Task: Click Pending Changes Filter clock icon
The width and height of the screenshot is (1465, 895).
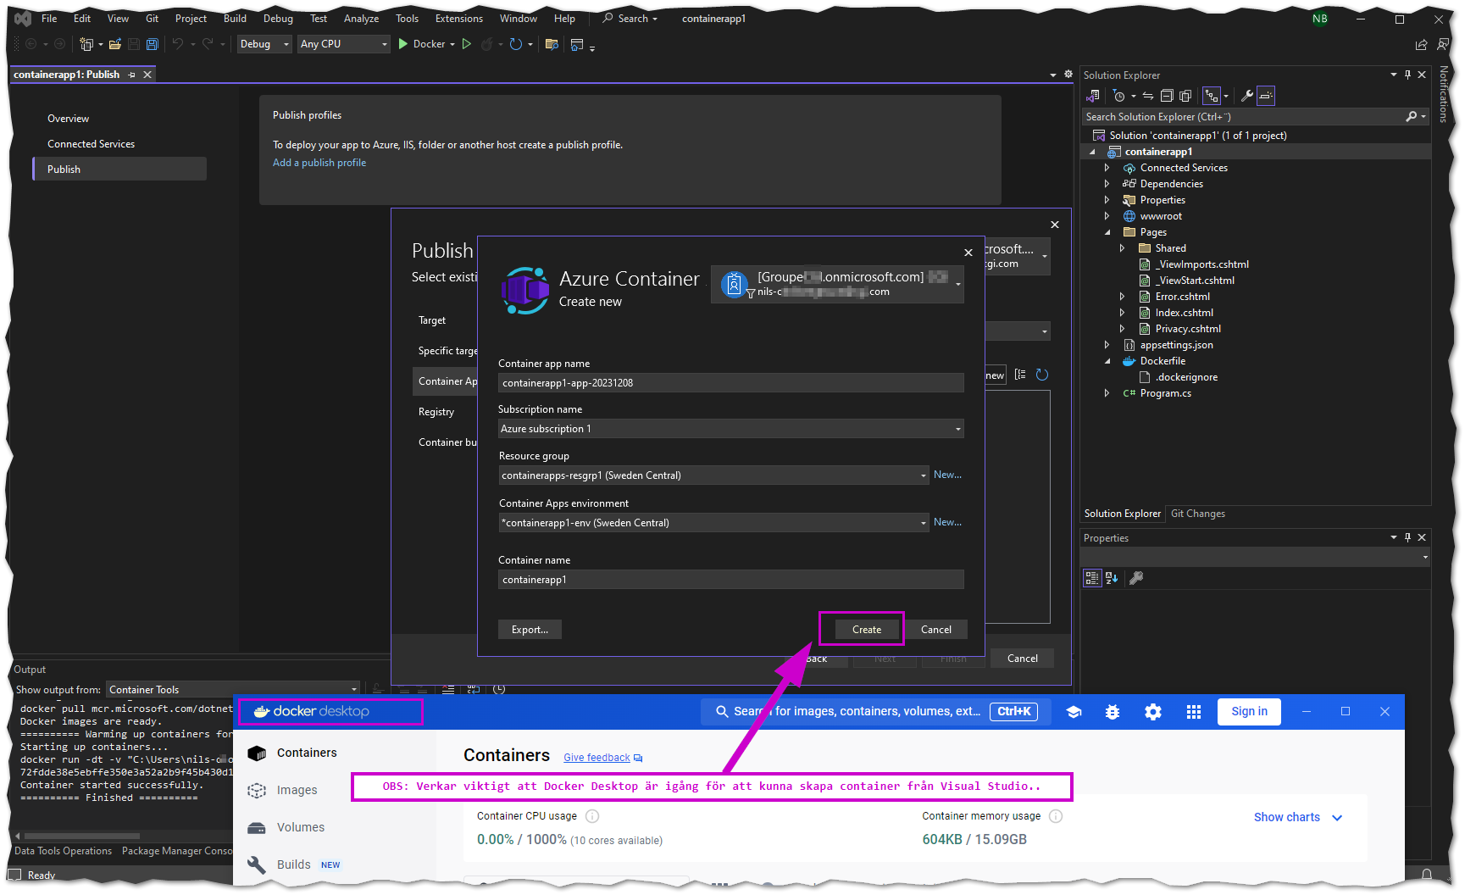Action: (x=1118, y=96)
